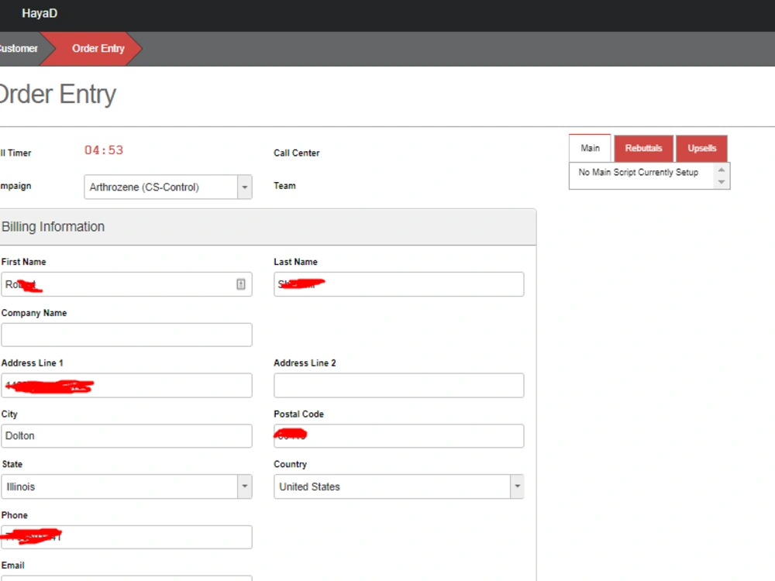Click the First Name input field
The width and height of the screenshot is (775, 581).
point(126,284)
